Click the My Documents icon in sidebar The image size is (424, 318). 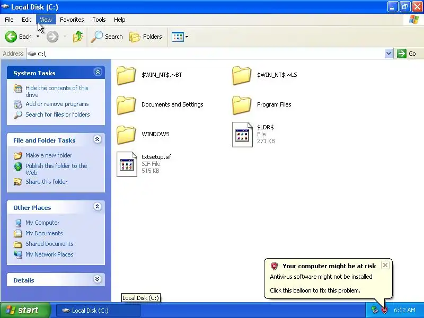(x=18, y=233)
